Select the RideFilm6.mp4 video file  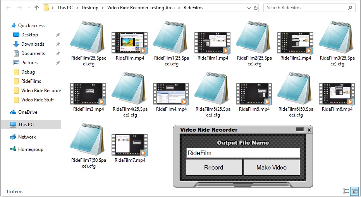tap(337, 94)
